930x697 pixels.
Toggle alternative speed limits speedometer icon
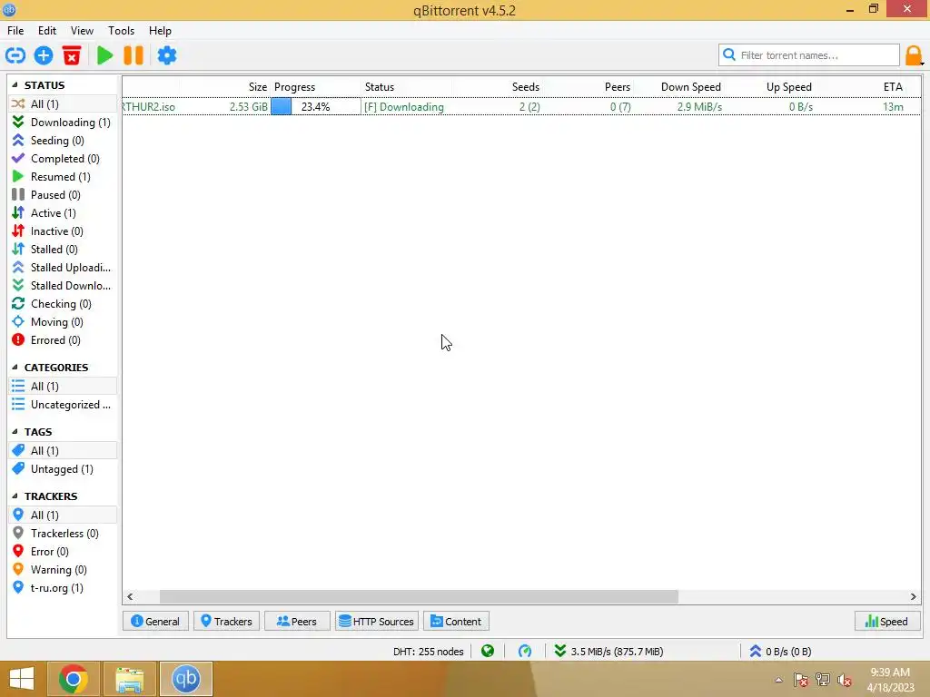[525, 651]
